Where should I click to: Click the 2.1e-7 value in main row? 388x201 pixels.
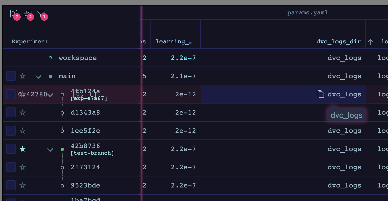click(184, 76)
